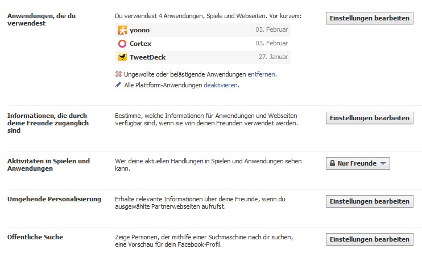
Task: Edit settings for Informationen durch Freunde zugänglich
Action: (369, 118)
